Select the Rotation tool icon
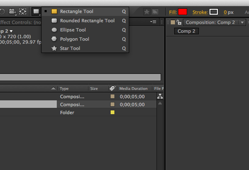The image size is (249, 170). [x=2, y=12]
